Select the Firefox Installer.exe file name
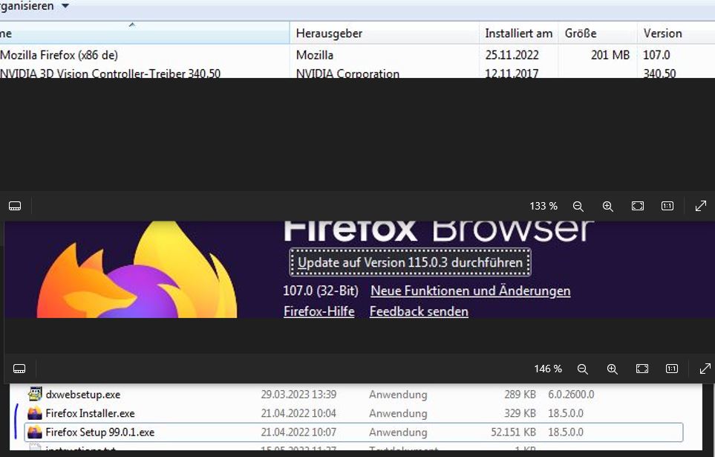Screen dimensions: 715x457 pos(90,413)
